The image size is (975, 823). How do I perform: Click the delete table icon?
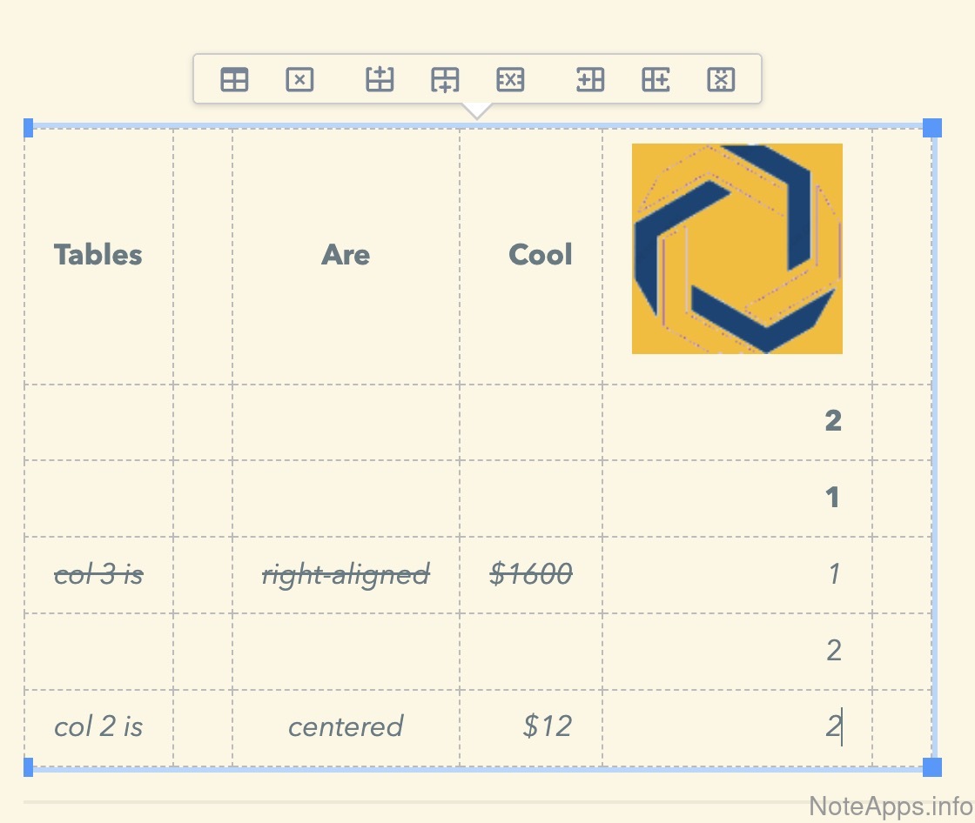pos(299,80)
